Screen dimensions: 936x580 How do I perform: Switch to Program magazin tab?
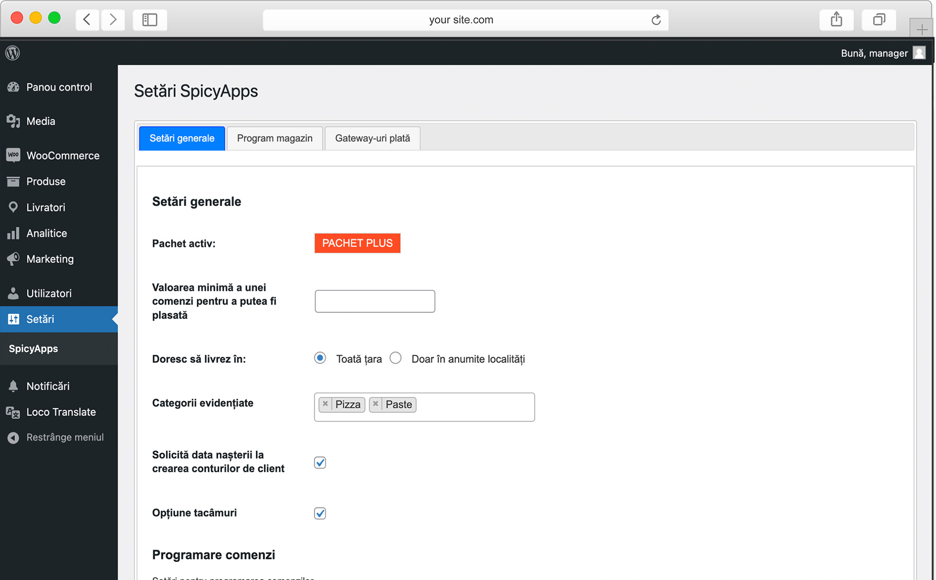pyautogui.click(x=275, y=138)
